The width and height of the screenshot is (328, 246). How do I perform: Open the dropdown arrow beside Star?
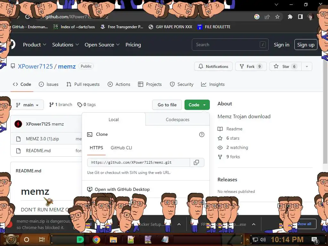point(307,67)
